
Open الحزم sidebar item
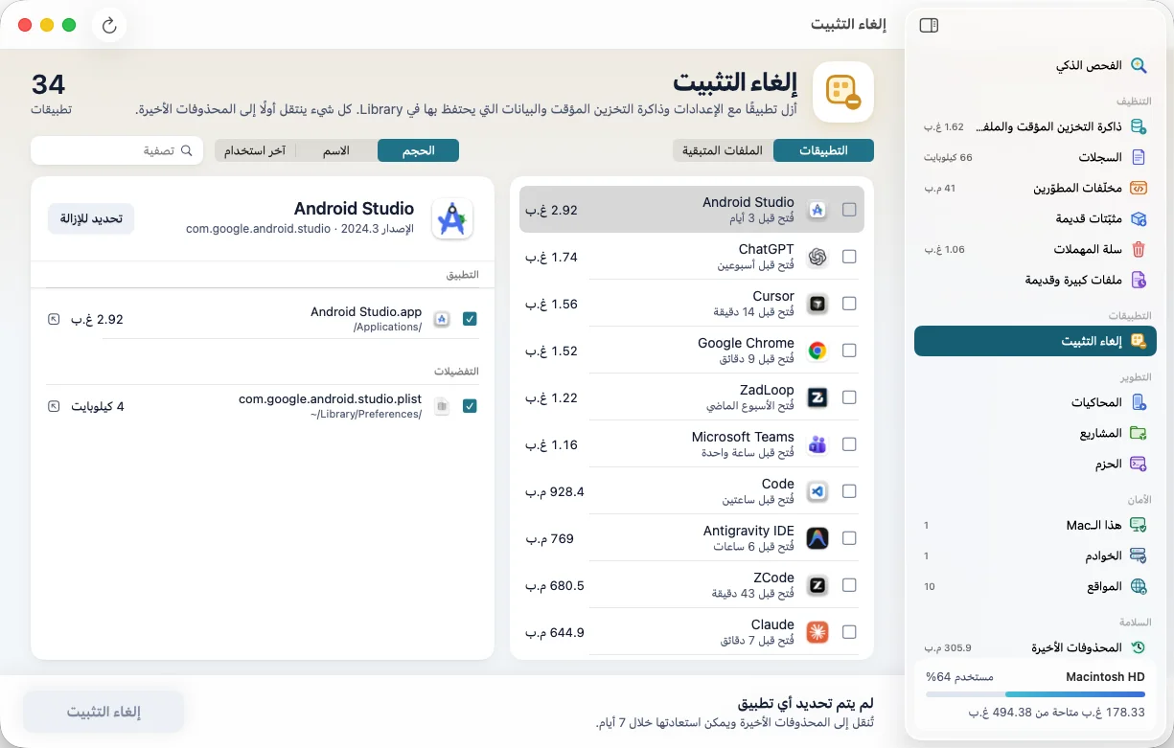pyautogui.click(x=1035, y=464)
